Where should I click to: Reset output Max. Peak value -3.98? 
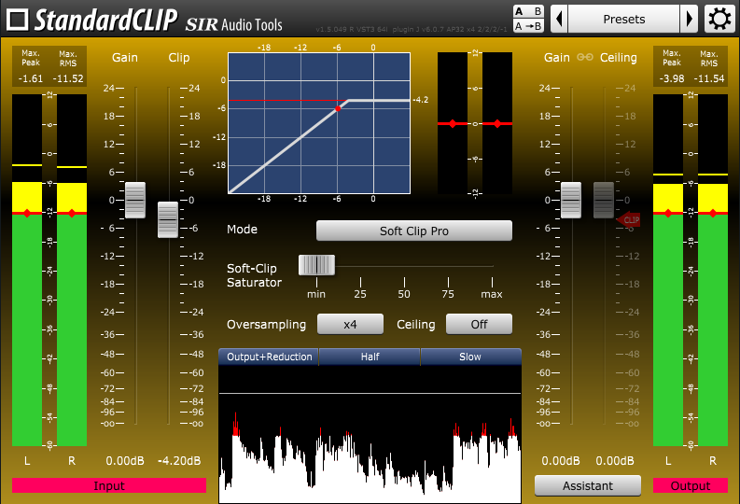(672, 78)
